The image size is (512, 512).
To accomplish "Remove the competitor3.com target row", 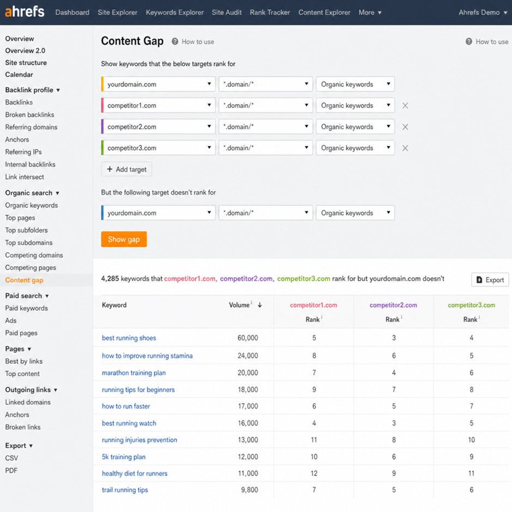I will tap(405, 148).
